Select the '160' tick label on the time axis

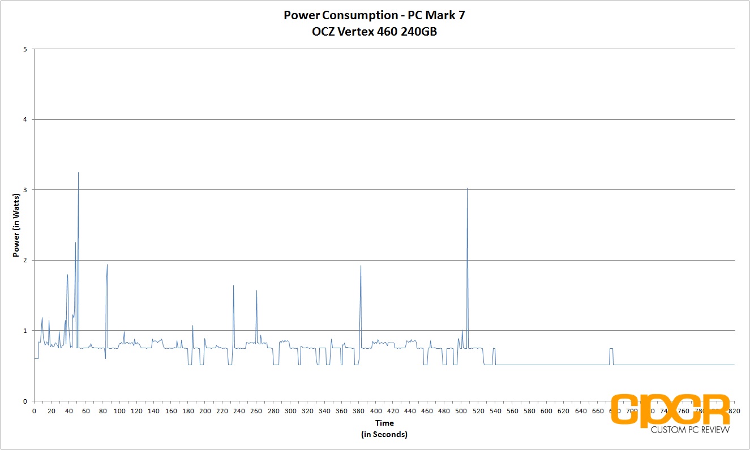tap(171, 411)
